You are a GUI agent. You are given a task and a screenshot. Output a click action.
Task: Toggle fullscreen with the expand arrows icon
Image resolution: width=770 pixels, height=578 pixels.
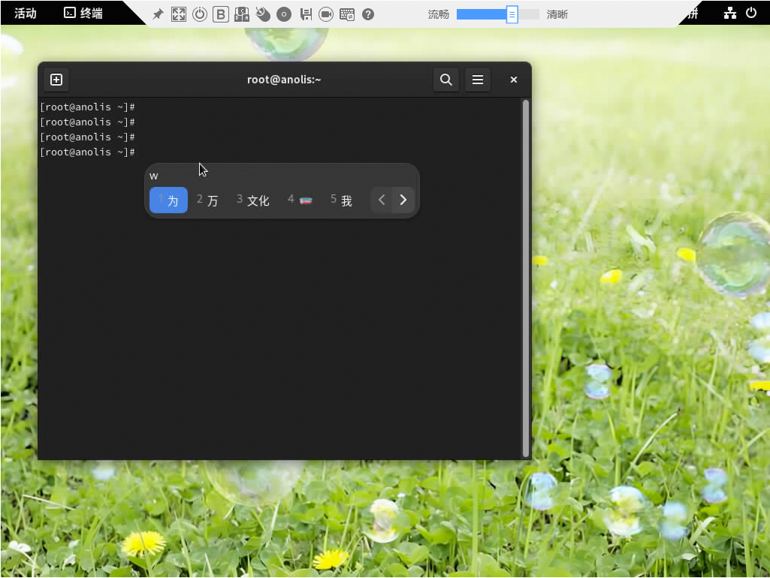[x=179, y=14]
